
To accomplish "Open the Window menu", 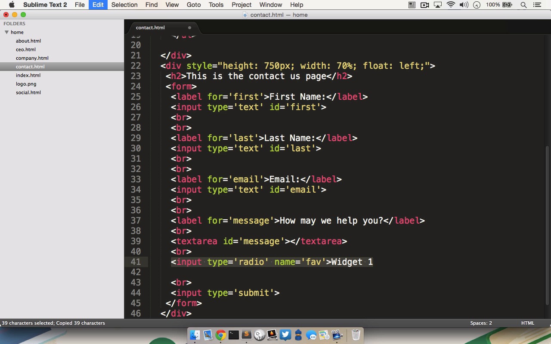I will tap(271, 5).
